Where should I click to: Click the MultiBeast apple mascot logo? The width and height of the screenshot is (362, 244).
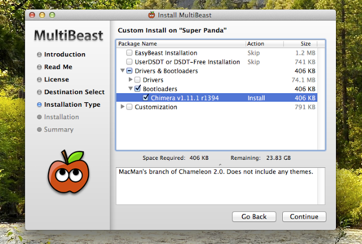(x=68, y=172)
